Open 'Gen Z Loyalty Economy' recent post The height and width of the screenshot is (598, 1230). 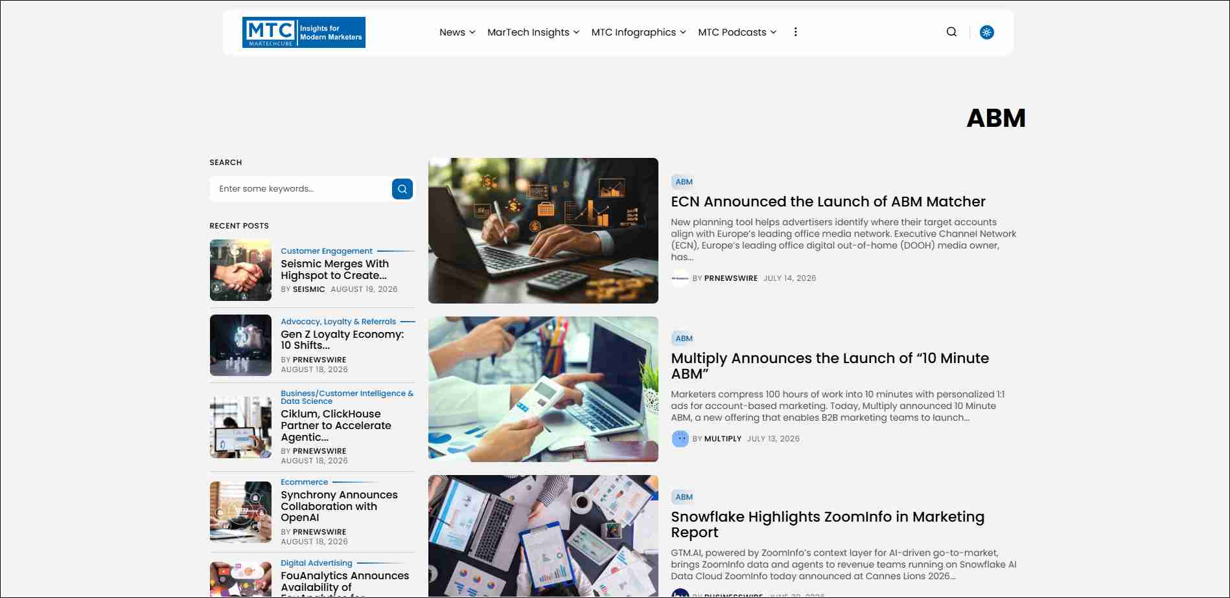(x=342, y=340)
